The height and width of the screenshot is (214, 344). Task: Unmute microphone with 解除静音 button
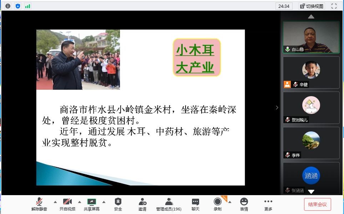tap(39, 204)
